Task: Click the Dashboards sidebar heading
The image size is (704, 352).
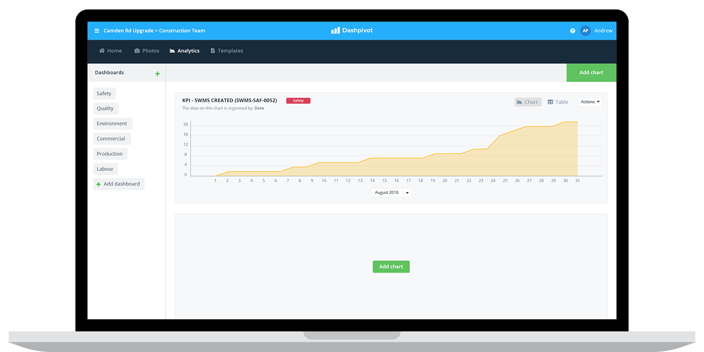Action: coord(109,72)
